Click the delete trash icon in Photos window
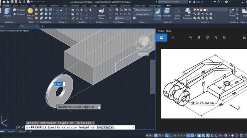The height and width of the screenshot is (138, 247). (199, 38)
